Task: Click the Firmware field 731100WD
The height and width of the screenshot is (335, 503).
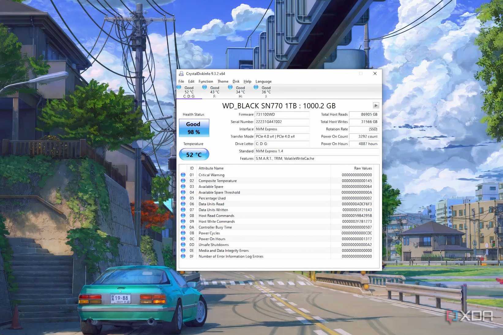Action: (282, 114)
